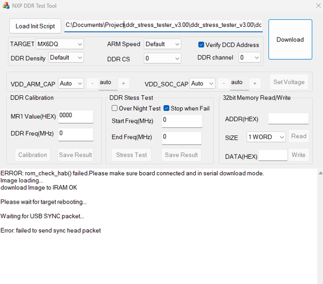
Task: Click the End Freq(MHz) input field
Action: coord(182,138)
